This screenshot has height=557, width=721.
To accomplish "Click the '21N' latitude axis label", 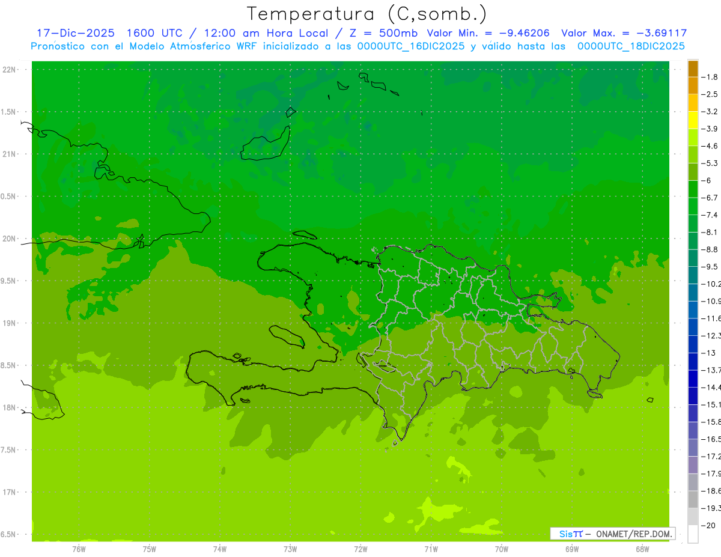I will click(10, 154).
